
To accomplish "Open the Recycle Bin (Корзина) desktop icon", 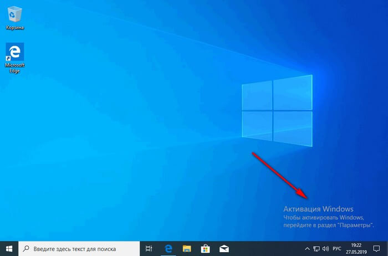I will click(x=15, y=18).
